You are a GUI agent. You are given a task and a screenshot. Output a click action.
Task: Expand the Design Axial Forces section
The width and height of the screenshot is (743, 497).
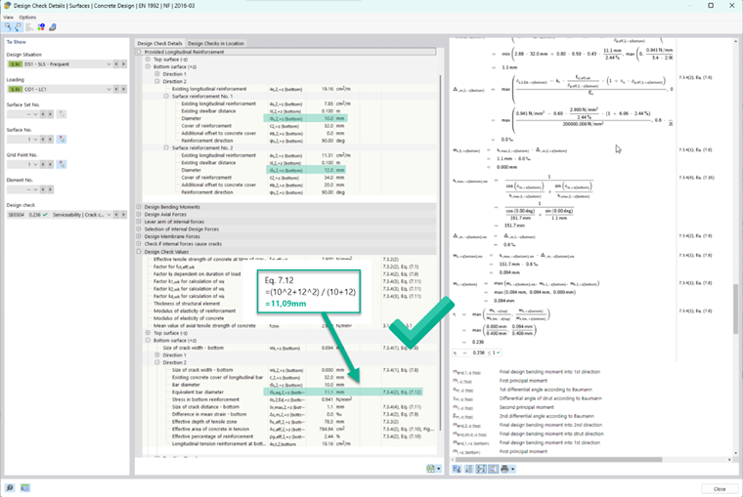139,214
